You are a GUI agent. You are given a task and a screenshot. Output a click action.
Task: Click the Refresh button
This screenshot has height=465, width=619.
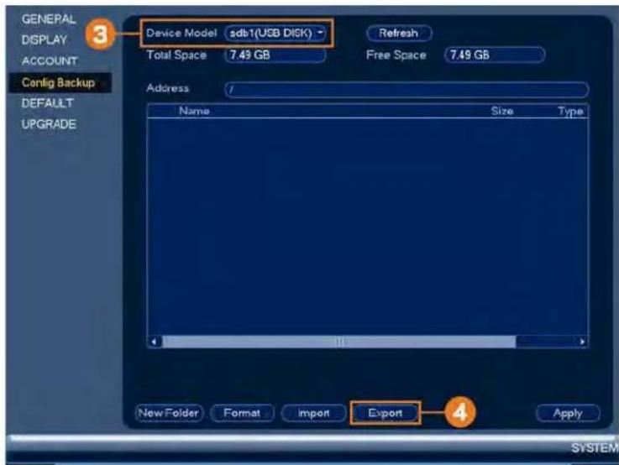(399, 33)
